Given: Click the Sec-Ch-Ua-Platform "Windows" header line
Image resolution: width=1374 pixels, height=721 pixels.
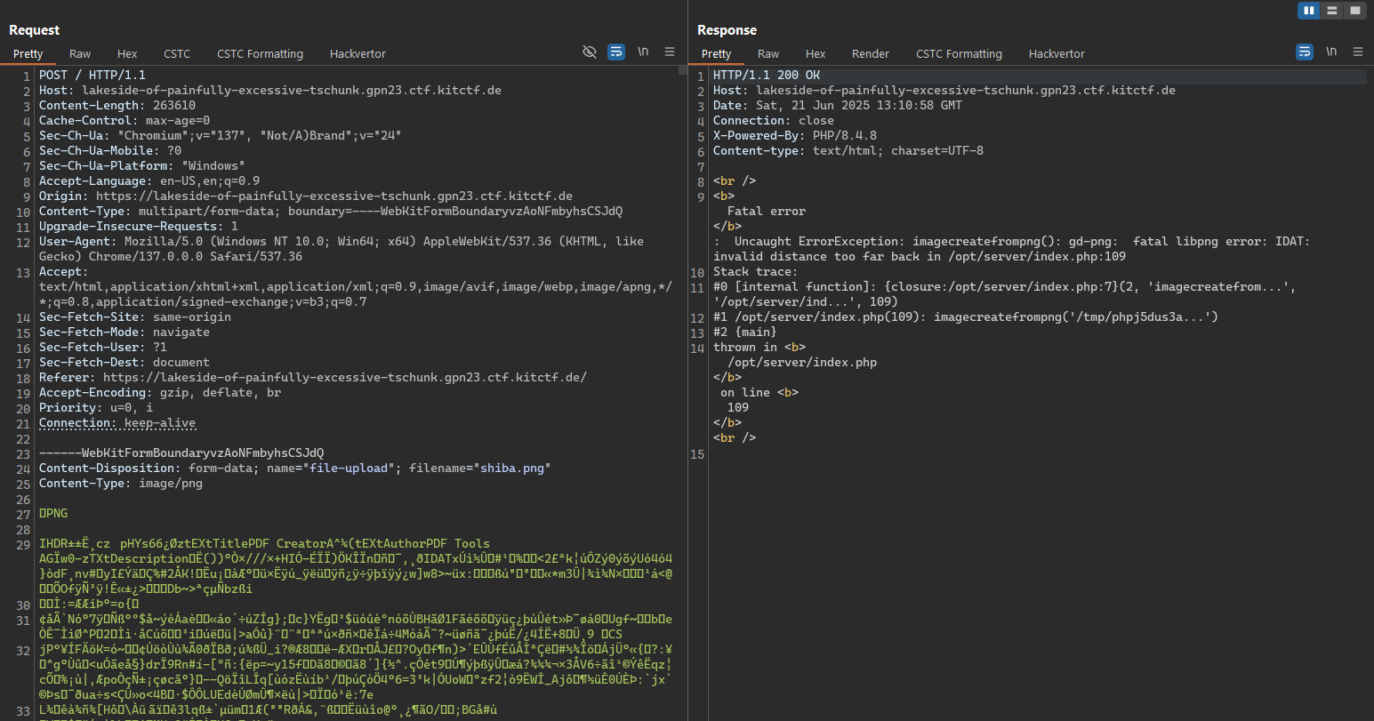Looking at the screenshot, I should click(142, 165).
